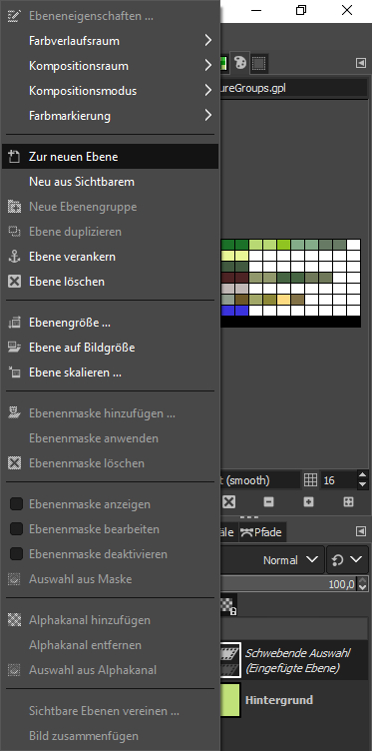
Task: Click the zoom-out minus icon under the palette
Action: [x=268, y=501]
